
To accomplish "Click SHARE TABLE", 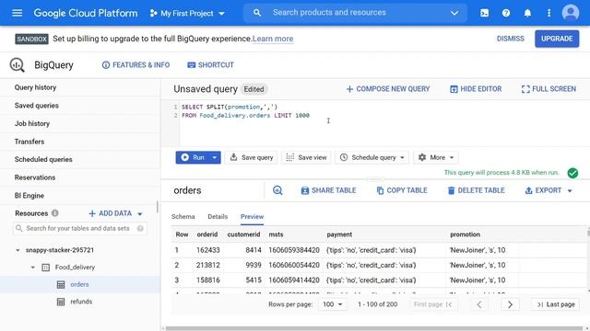I will 328,190.
